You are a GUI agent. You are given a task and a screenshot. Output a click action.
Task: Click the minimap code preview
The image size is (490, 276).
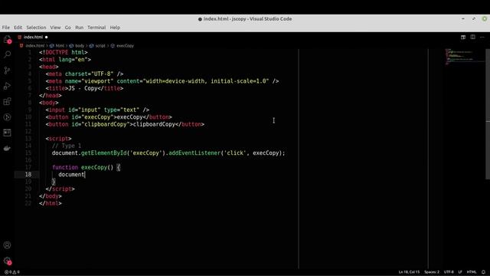pos(464,57)
